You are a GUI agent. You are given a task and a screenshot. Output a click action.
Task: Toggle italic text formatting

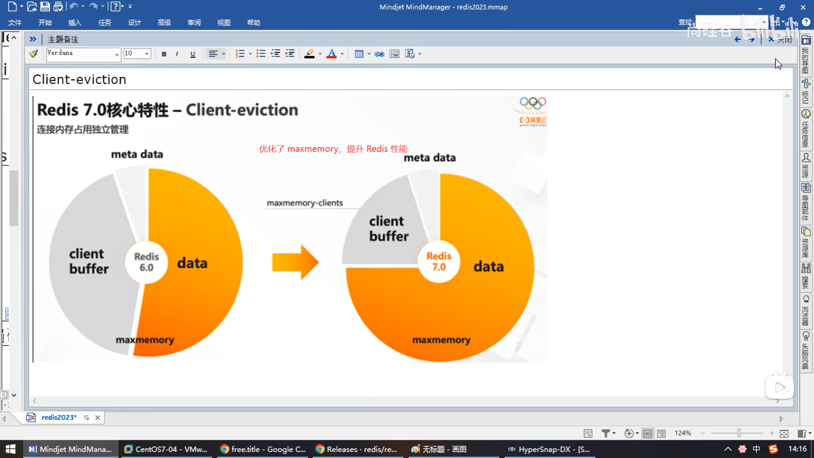(x=177, y=54)
